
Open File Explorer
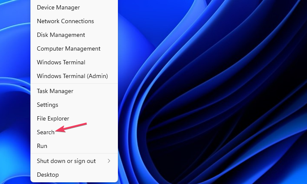click(74, 118)
